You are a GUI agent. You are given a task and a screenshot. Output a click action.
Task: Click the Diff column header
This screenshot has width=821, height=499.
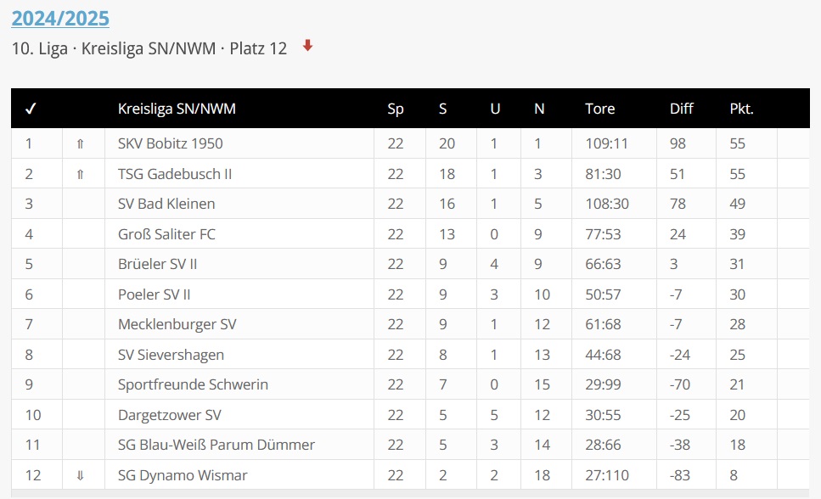pyautogui.click(x=681, y=109)
